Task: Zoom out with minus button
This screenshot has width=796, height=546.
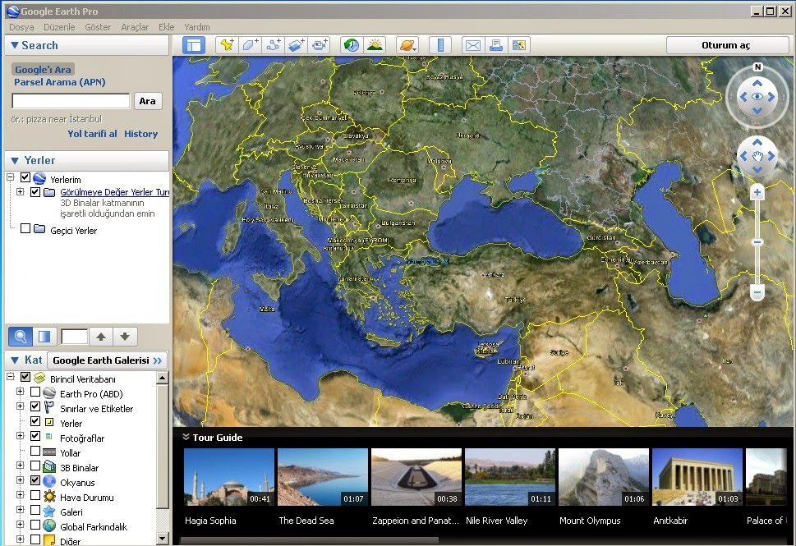Action: (x=757, y=293)
